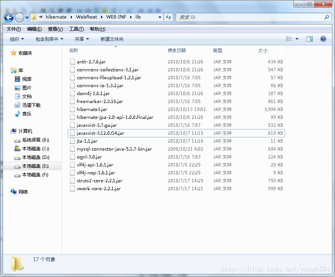Select file hibernate-jpa-2.0-api-1.0.0.Final.jar
The image size is (335, 277).
176,117
